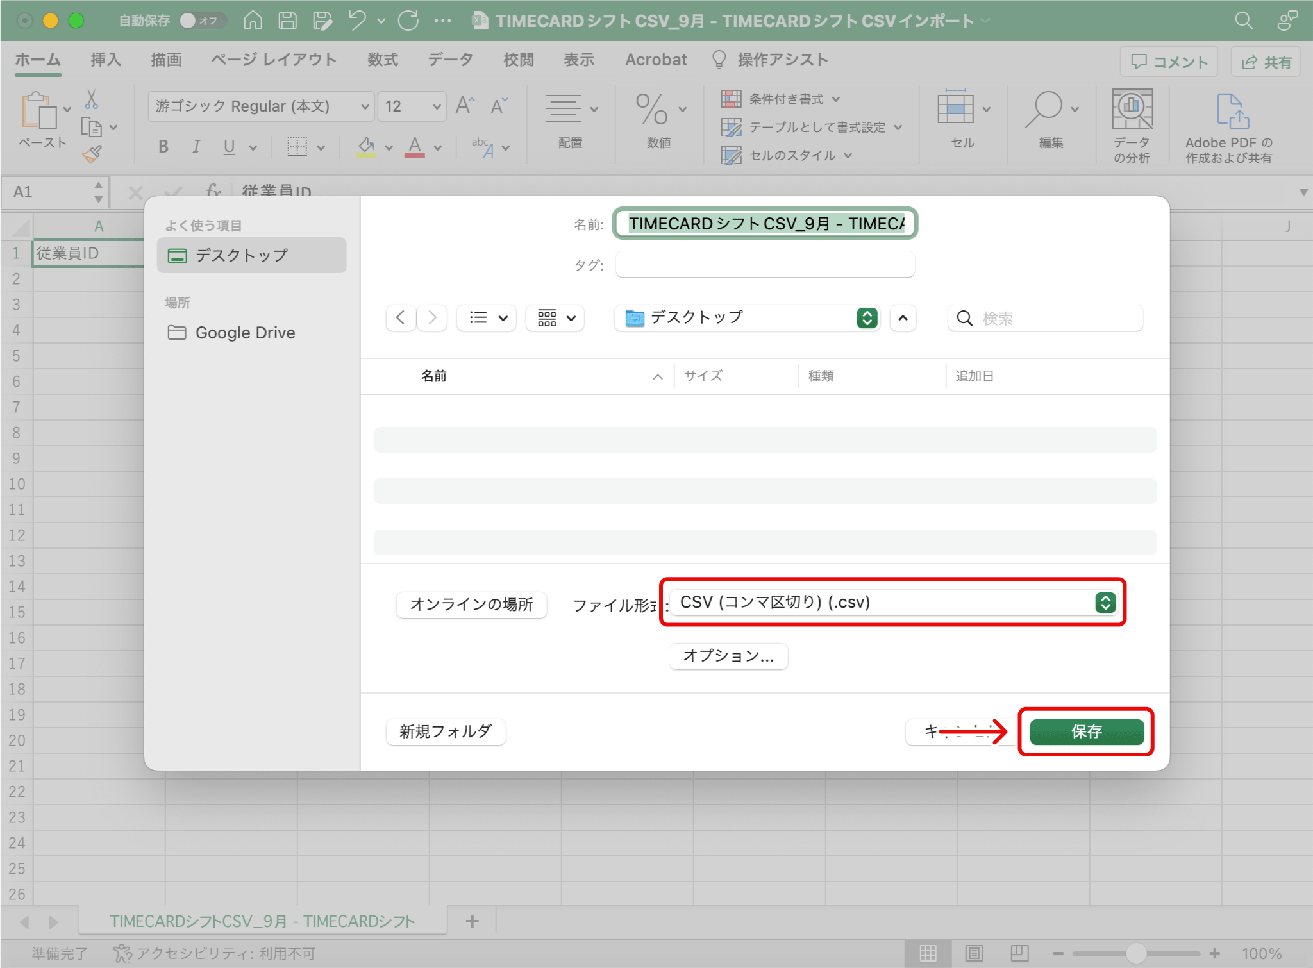Screen dimensions: 1313x968
Task: Click the Copy icon in ribbon
Action: tap(92, 127)
